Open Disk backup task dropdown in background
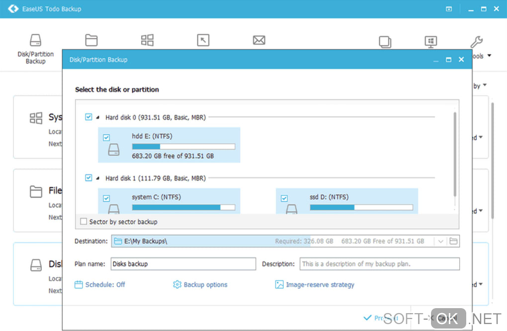The image size is (507, 331). (481, 284)
